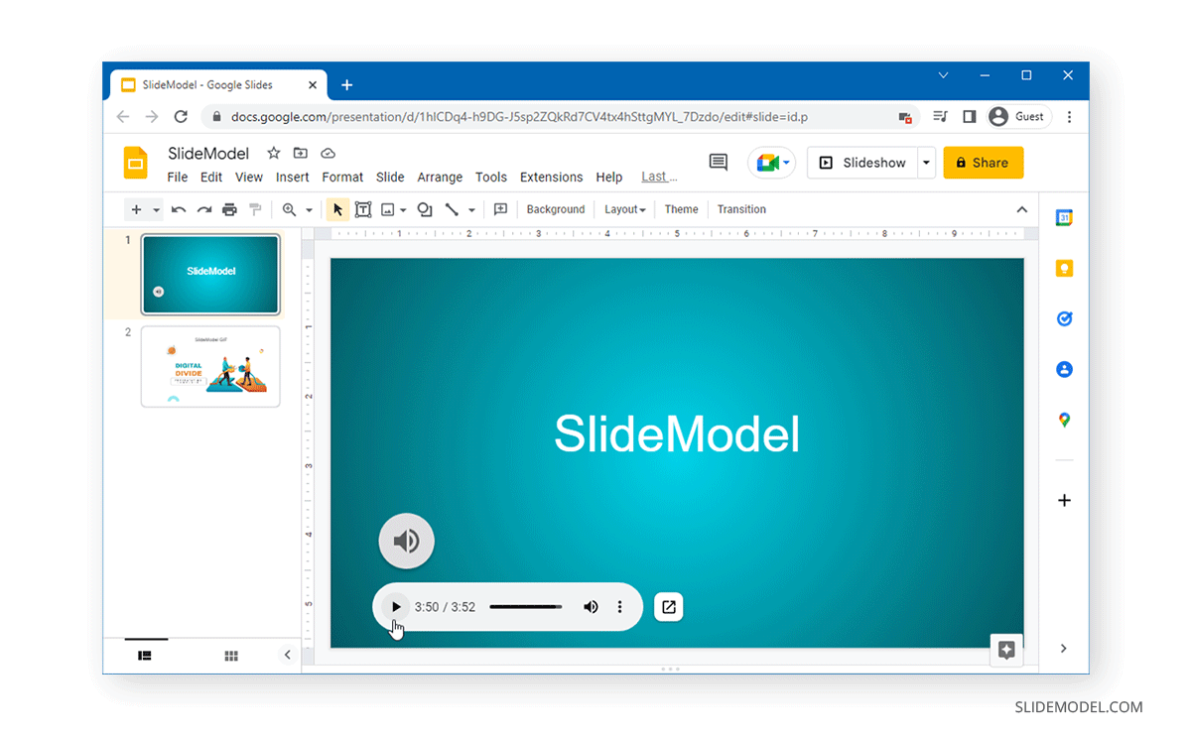Viewport: 1191px width, 737px height.
Task: Open the Layout dropdown
Action: pyautogui.click(x=625, y=209)
